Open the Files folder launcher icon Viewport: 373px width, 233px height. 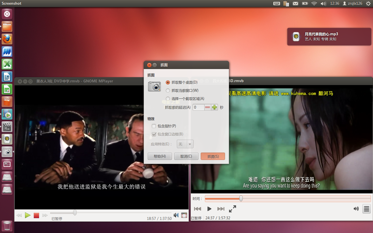(7, 27)
